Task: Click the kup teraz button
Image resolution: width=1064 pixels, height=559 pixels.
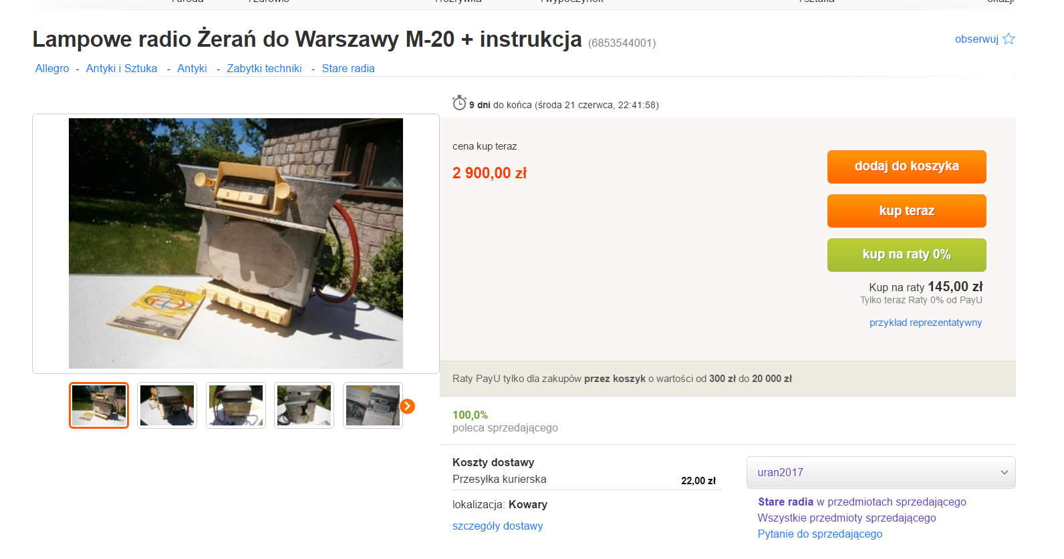Action: (906, 211)
